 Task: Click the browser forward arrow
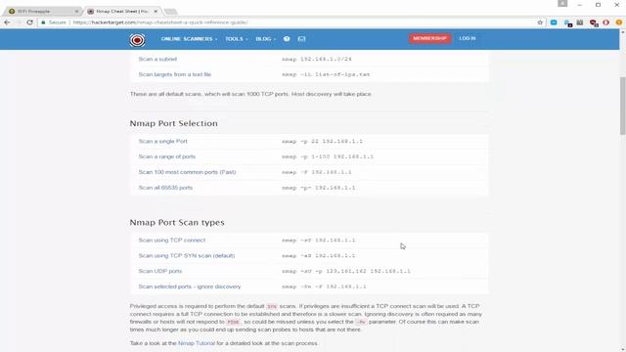click(19, 22)
